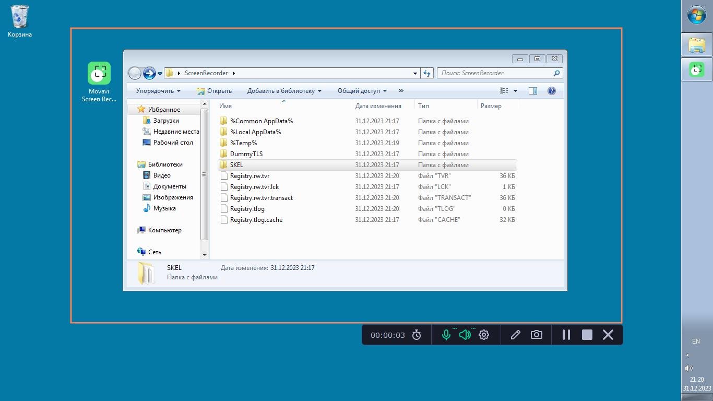
Task: Cancel recording with the X icon
Action: 608,335
